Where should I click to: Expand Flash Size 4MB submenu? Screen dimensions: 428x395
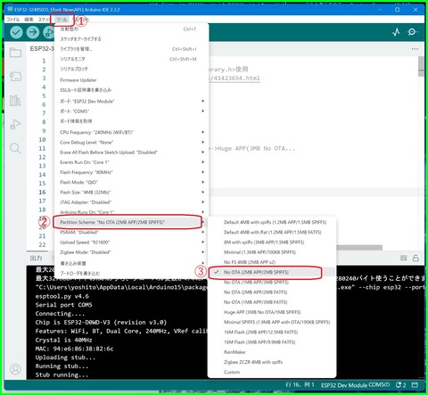131,193
